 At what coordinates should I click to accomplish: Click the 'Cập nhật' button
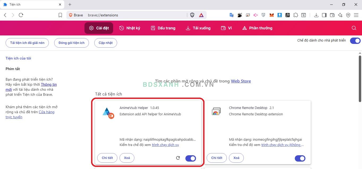point(106,43)
